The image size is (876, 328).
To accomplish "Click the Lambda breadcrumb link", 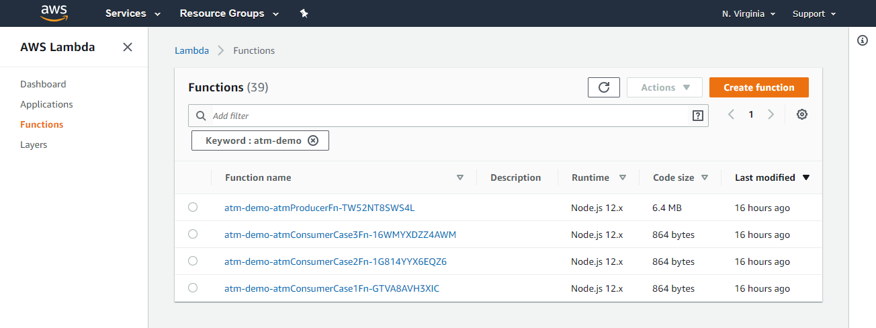I will [191, 50].
